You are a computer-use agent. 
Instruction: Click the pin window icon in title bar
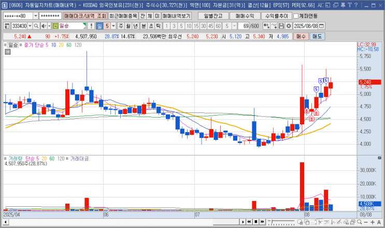[343, 5]
